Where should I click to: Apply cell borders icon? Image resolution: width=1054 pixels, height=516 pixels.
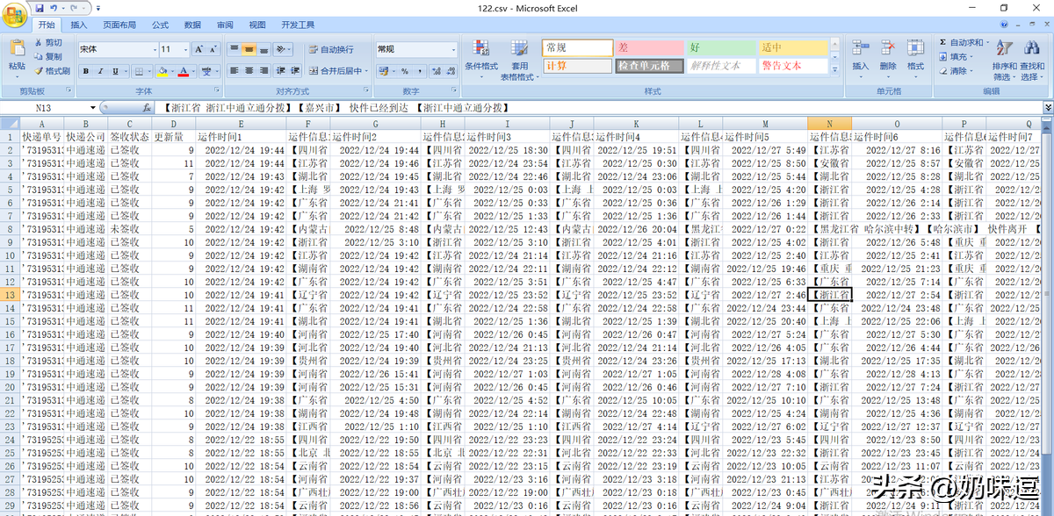click(139, 71)
